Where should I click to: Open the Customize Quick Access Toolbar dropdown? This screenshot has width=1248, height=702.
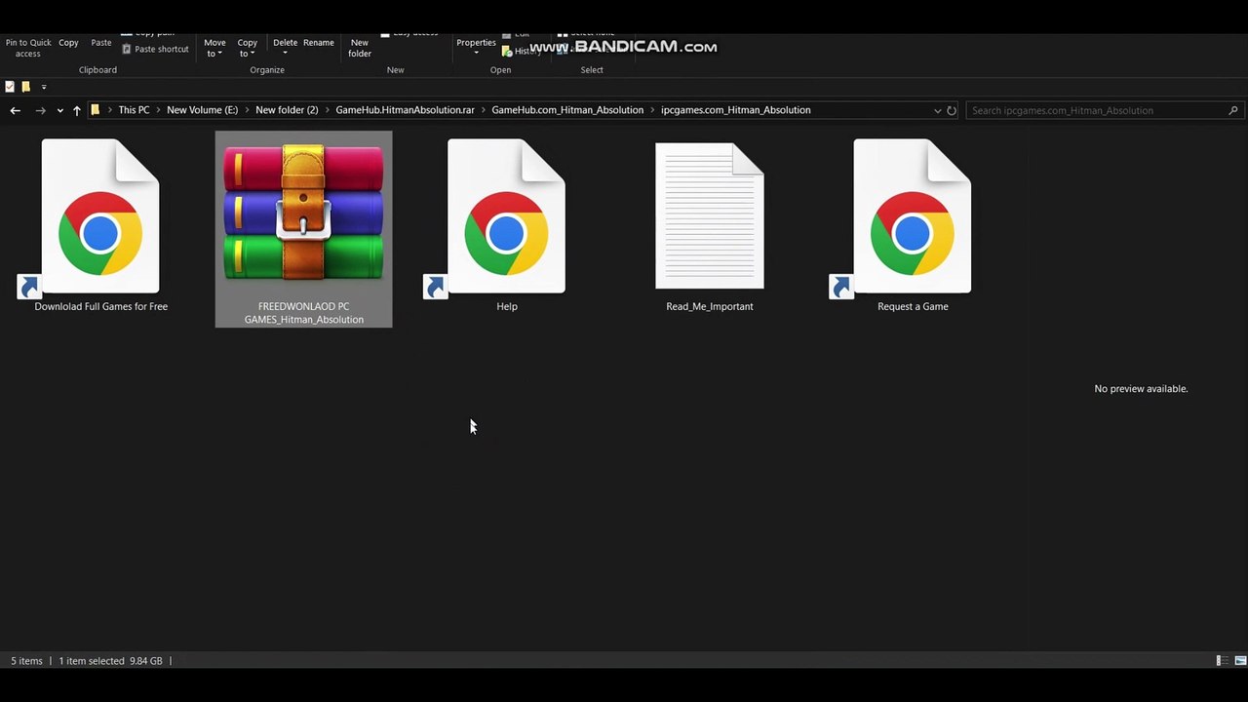click(44, 87)
